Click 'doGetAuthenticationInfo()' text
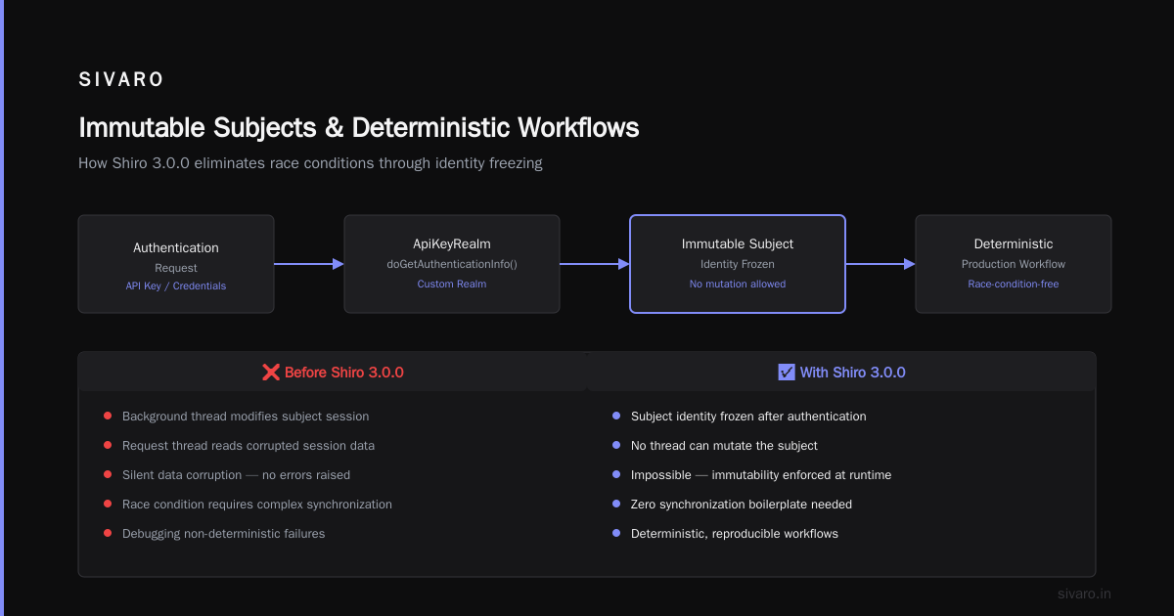 click(452, 264)
